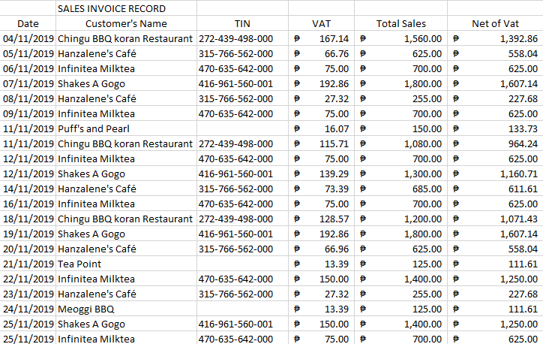Click the Date column header cell

point(28,24)
